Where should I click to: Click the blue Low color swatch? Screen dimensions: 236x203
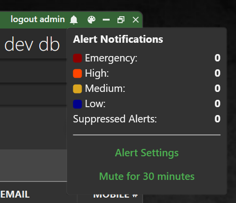pyautogui.click(x=77, y=104)
